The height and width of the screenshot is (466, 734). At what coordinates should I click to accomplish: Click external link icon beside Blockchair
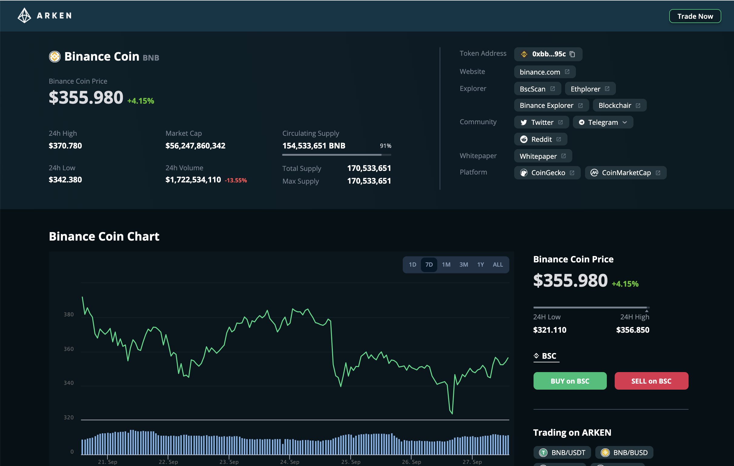click(638, 105)
